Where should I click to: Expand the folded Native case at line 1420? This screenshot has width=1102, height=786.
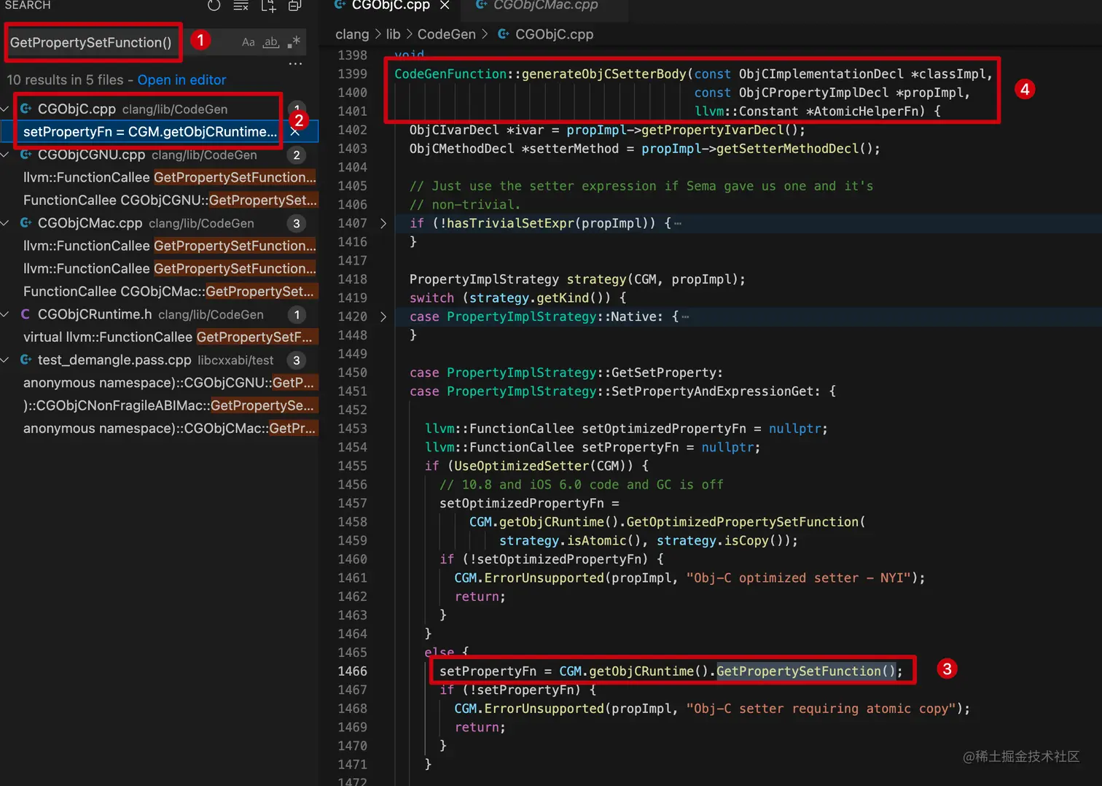click(x=384, y=316)
